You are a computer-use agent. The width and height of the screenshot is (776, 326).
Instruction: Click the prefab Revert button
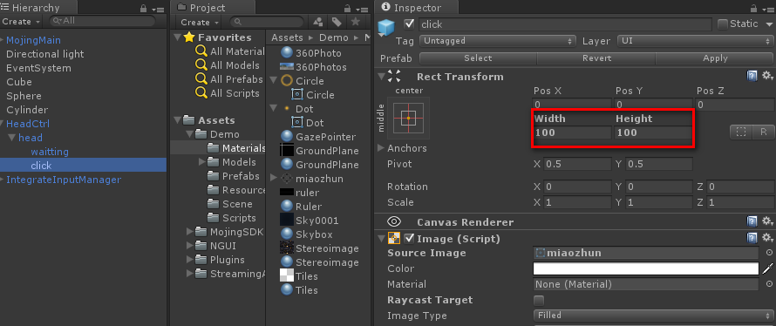click(x=596, y=58)
